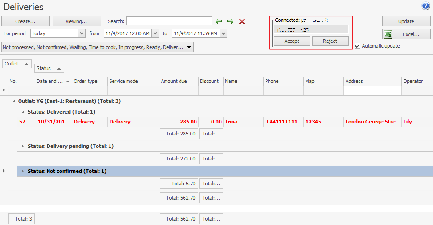Open help via the blue question mark icon
The height and width of the screenshot is (225, 433).
point(426,6)
